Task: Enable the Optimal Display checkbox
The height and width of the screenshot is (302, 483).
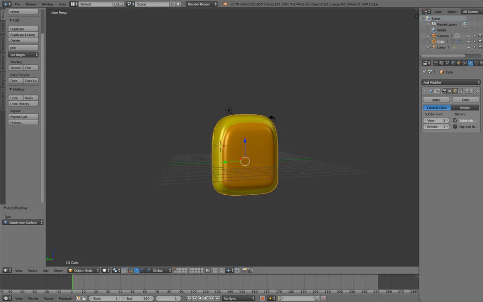Action: pos(455,127)
